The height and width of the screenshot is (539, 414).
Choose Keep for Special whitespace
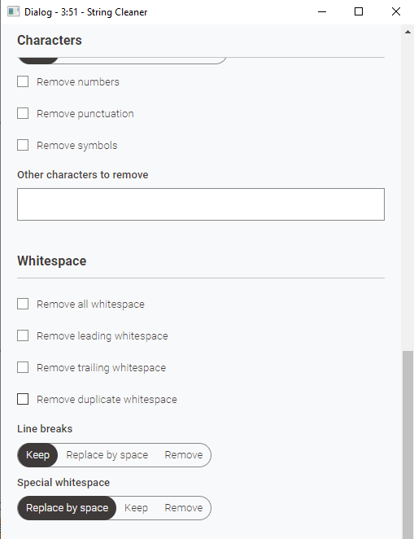137,508
